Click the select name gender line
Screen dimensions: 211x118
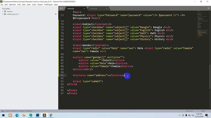point(99,57)
